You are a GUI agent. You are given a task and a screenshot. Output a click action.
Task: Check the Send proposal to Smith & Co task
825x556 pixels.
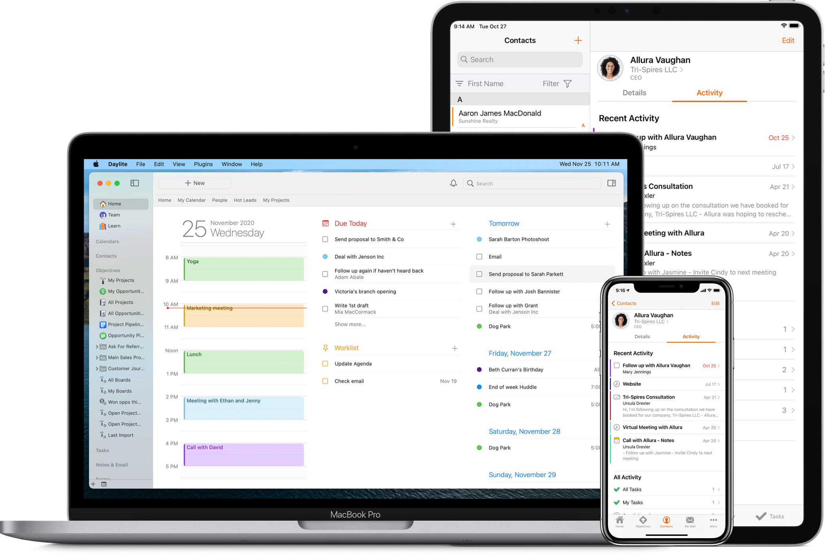pyautogui.click(x=324, y=239)
